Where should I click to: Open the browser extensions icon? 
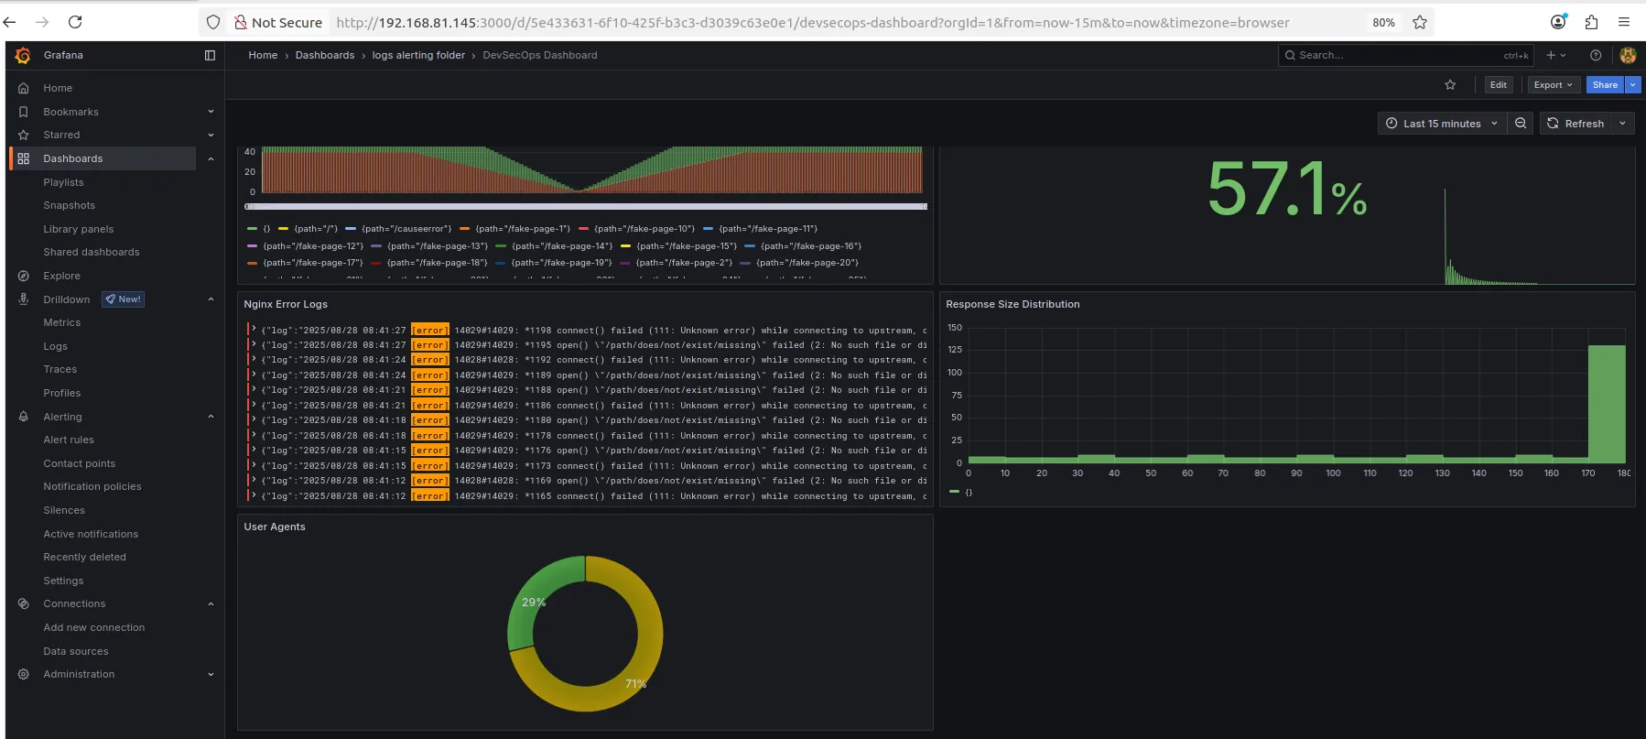(1591, 22)
